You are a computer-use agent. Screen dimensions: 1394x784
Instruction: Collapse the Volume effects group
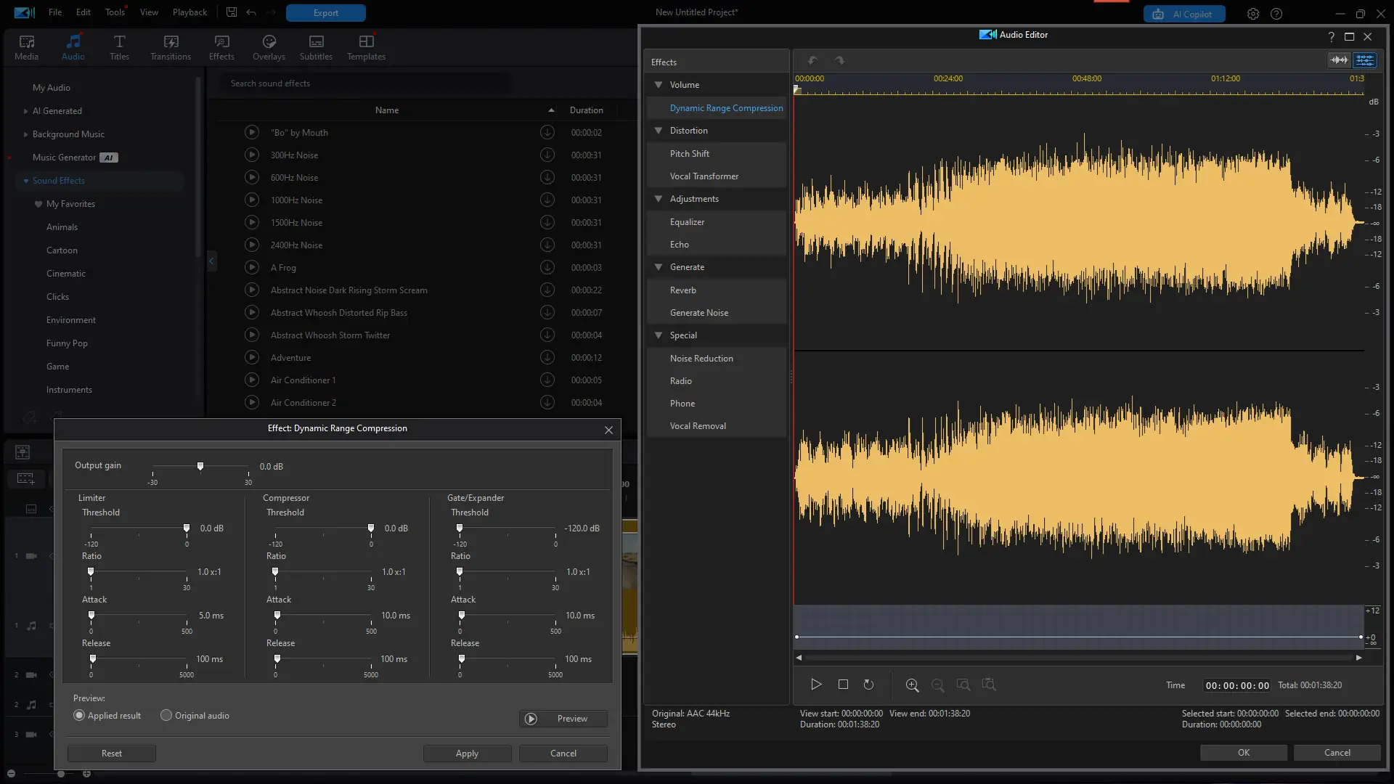(659, 85)
